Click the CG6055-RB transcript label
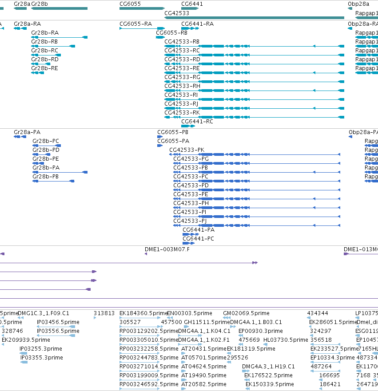The width and height of the screenshot is (378, 391). (x=171, y=33)
